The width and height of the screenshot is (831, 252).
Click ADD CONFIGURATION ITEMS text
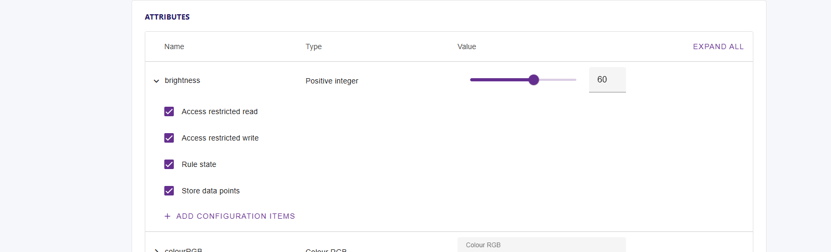[x=236, y=216]
